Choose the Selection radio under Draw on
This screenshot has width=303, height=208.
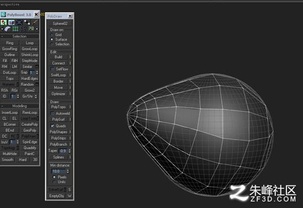click(x=52, y=44)
